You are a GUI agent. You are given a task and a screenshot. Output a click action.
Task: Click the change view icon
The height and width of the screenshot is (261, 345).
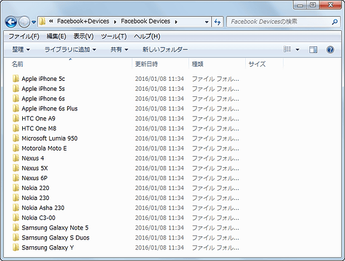[287, 49]
